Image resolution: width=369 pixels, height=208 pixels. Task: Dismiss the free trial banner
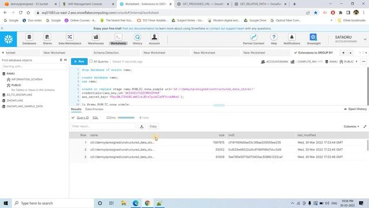click(2, 28)
